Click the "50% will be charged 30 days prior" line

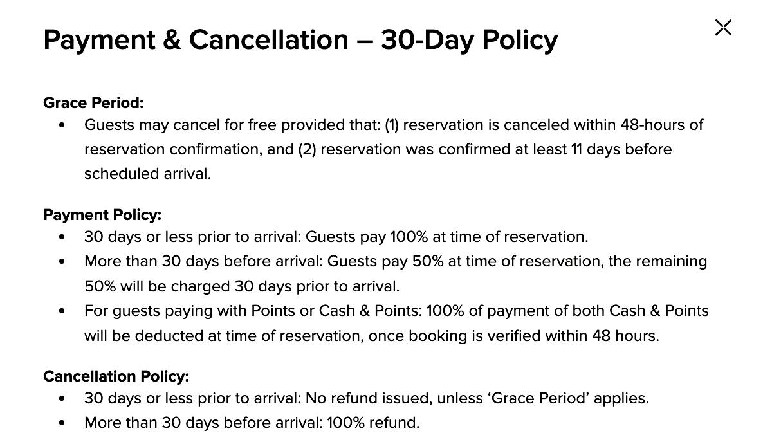[x=242, y=286]
